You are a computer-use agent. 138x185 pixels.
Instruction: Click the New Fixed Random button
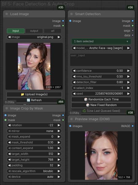(102, 105)
